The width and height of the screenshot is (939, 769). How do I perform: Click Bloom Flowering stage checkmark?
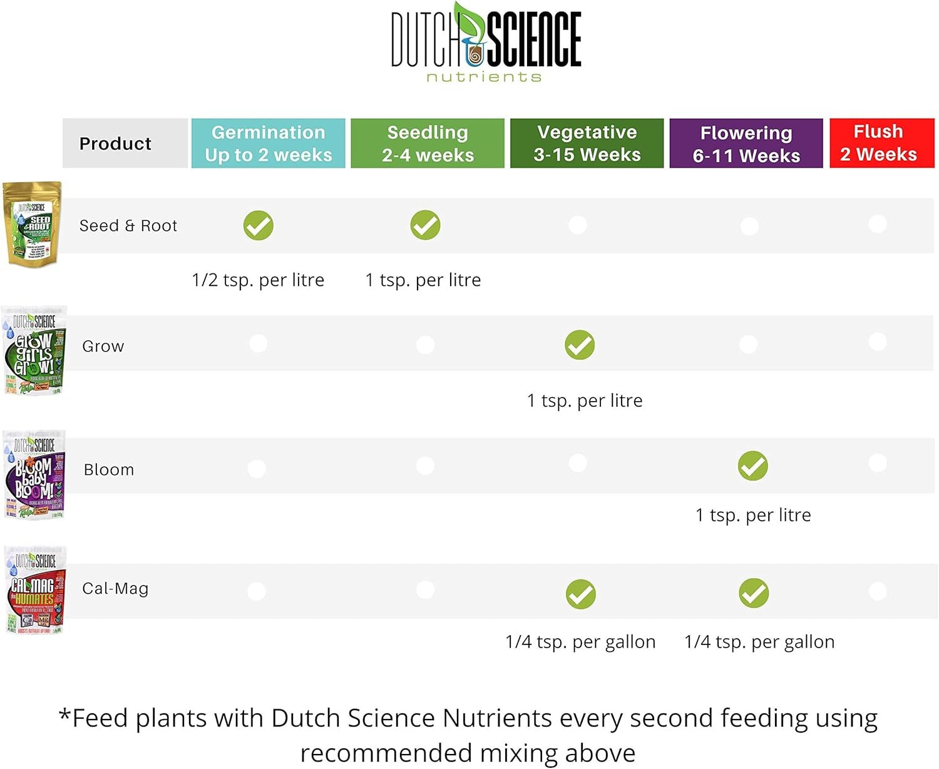pos(752,466)
